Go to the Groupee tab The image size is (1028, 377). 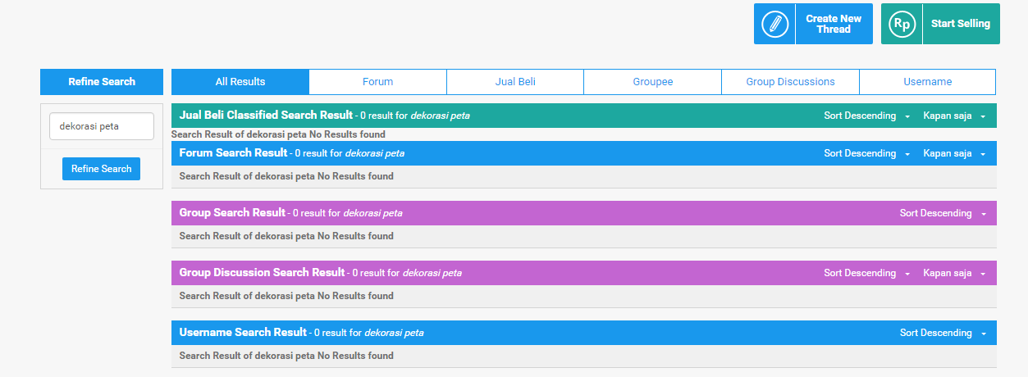[653, 82]
